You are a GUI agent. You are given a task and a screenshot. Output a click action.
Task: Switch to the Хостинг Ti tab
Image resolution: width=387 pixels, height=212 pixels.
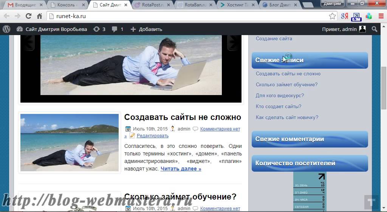[237, 5]
